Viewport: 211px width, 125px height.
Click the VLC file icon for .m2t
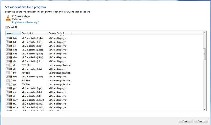pyautogui.click(x=11, y=104)
